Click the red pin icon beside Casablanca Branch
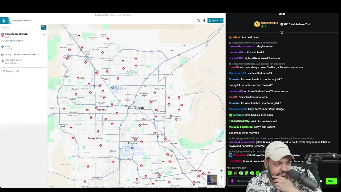 pos(3,35)
